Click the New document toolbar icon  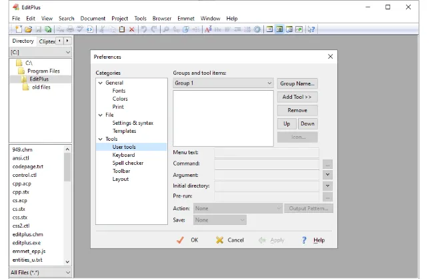[x=19, y=29]
